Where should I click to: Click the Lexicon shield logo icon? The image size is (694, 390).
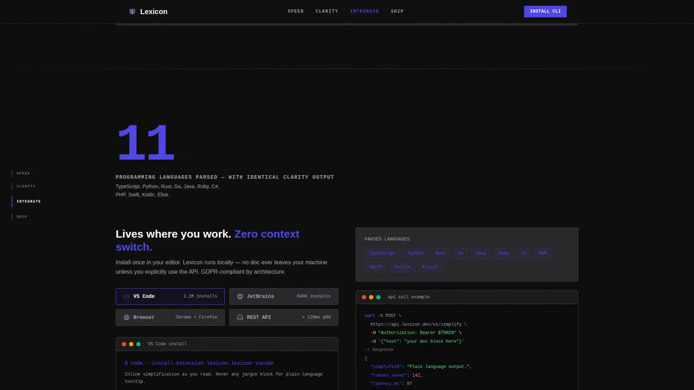(132, 12)
